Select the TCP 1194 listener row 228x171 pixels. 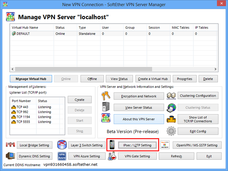tap(37, 117)
